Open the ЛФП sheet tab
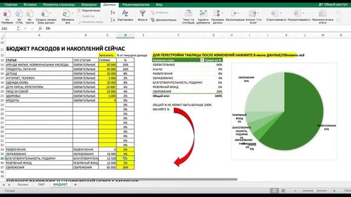 pos(41,184)
